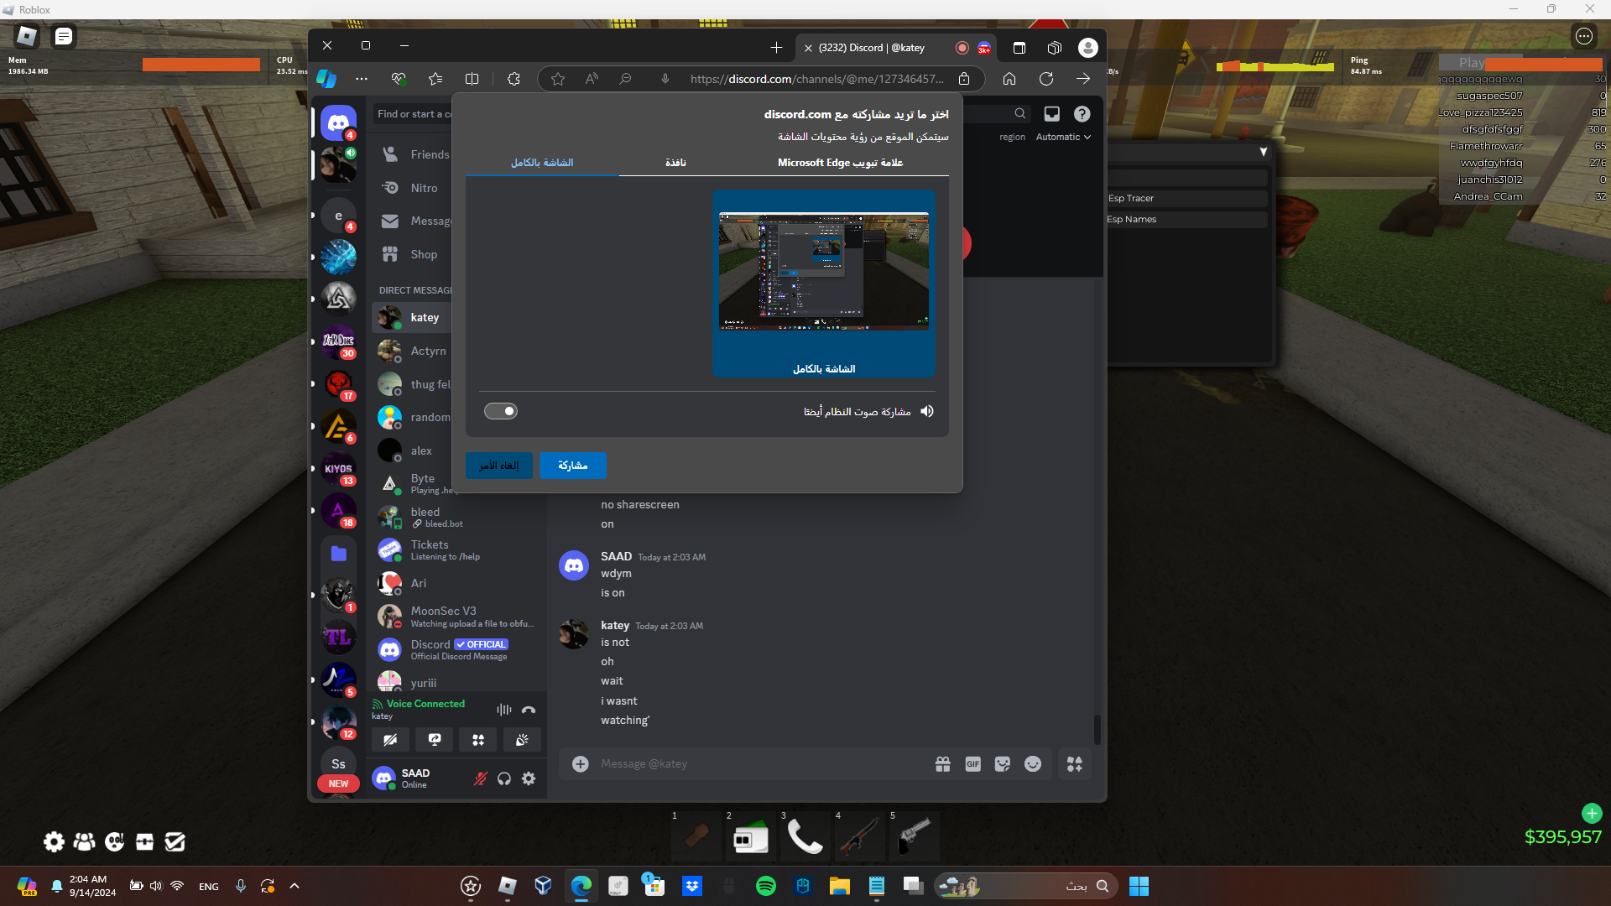Toggle sharing system audio switch
The width and height of the screenshot is (1611, 906).
pyautogui.click(x=501, y=411)
